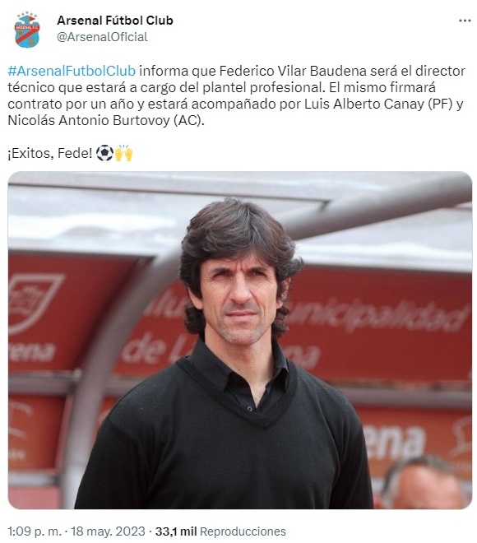Click the raised hands emoji
Viewport: 477px width, 543px height.
(x=123, y=153)
